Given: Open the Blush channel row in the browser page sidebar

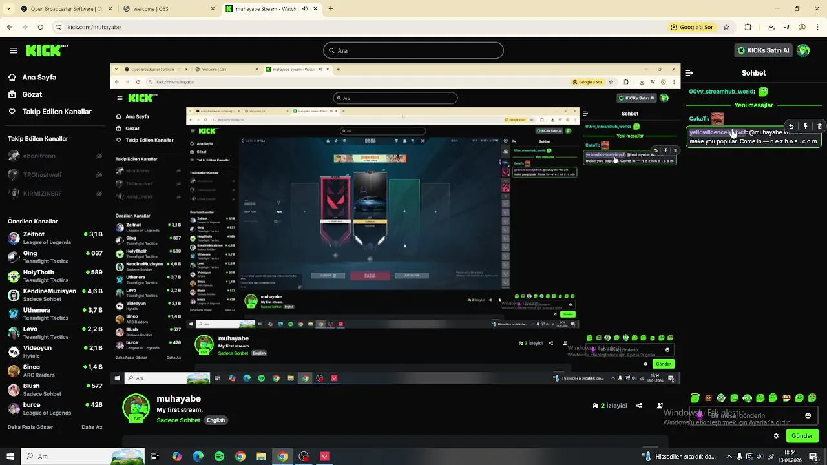Looking at the screenshot, I should click(54, 389).
